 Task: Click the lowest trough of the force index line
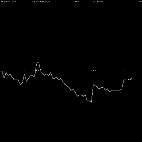[x=91, y=102]
